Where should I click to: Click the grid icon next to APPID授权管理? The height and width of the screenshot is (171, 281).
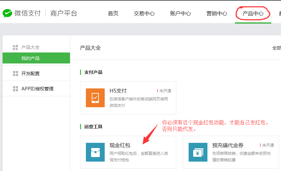pos(15,89)
